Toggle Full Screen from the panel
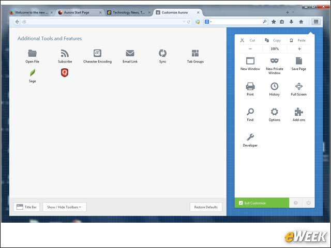Image resolution: width=331 pixels, height=248 pixels. coord(299,86)
